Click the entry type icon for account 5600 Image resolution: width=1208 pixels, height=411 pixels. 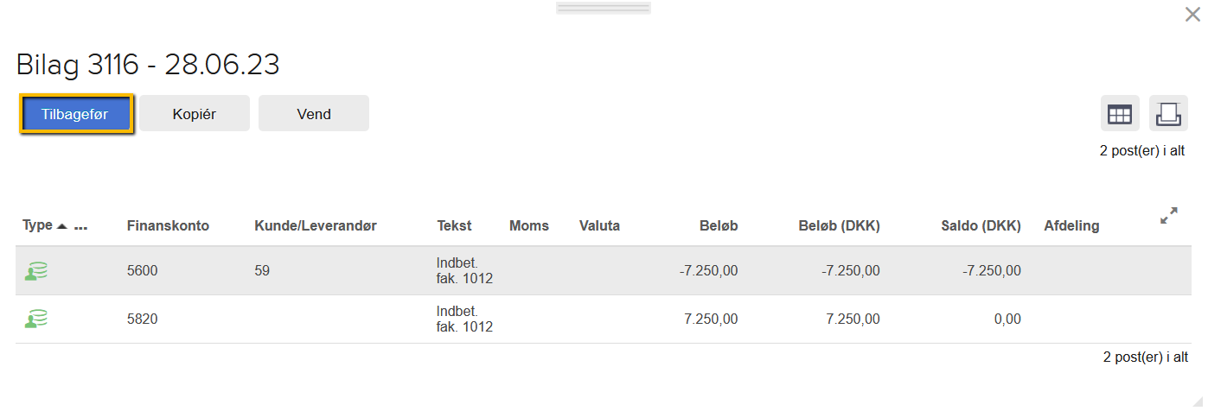(35, 271)
